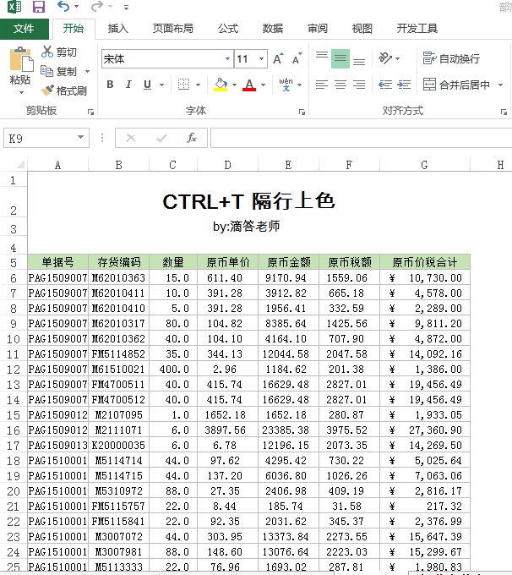Click the 原币价税合计 header cell
Viewport: 512px width, 575px height.
(425, 262)
